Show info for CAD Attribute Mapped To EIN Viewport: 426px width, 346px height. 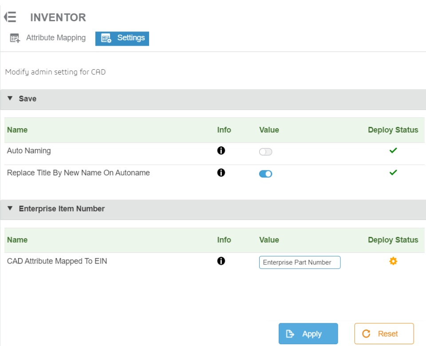[x=221, y=261]
